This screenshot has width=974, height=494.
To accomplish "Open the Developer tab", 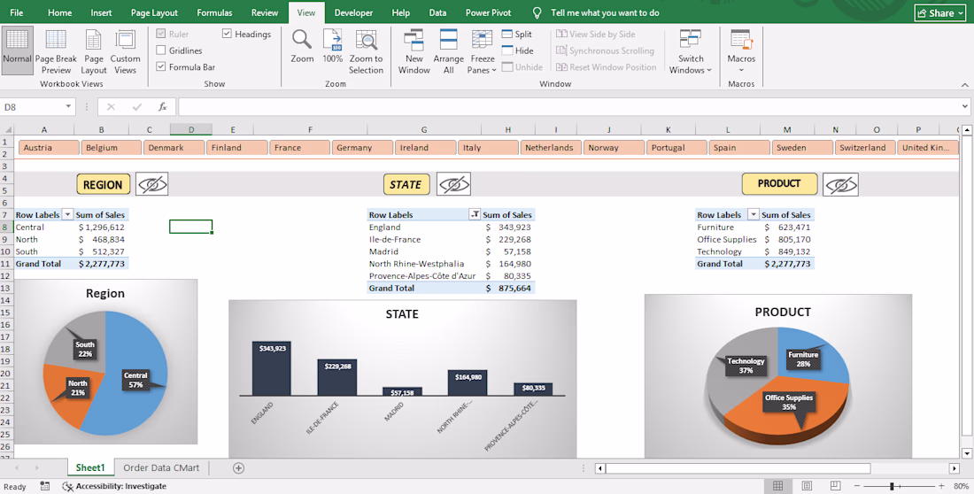I will [x=353, y=12].
